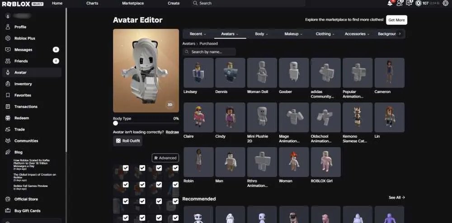Open the notifications bell icon
This screenshot has height=223, width=452.
pos(390,3)
